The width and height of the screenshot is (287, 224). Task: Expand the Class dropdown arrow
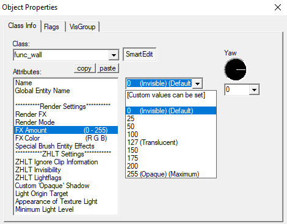114,55
